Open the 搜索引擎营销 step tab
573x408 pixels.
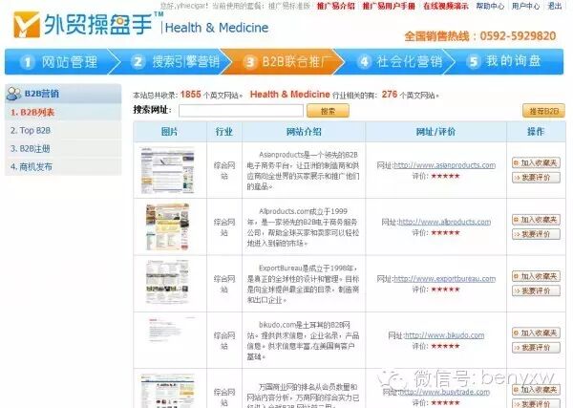tap(176, 61)
